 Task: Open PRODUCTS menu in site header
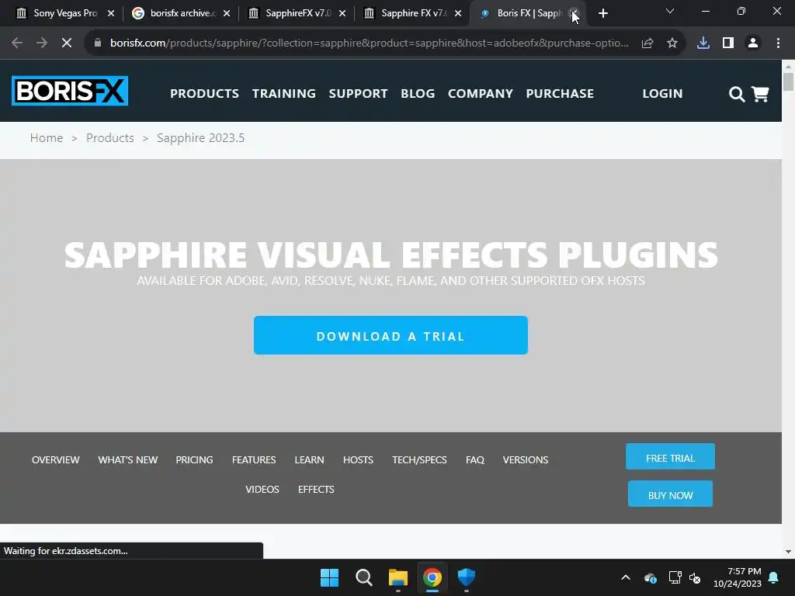(x=204, y=94)
